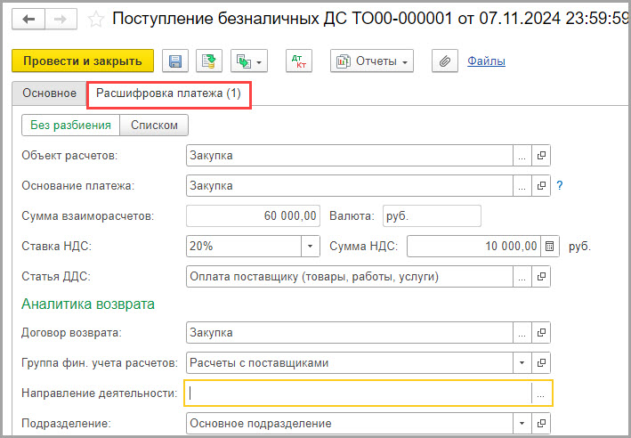This screenshot has width=631, height=438.
Task: Open Расшифровка платежа (1) tab
Action: tap(168, 93)
